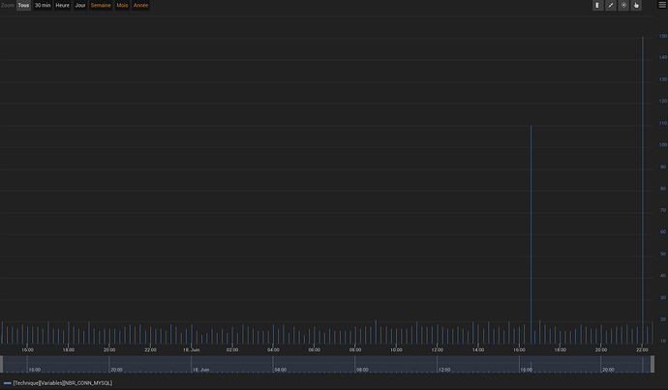668x390 pixels.
Task: Click the '14:00' x-axis label
Action: tap(478, 350)
